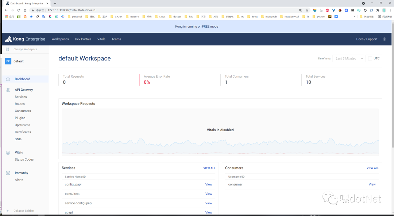Click View for the consumer row
The image size is (394, 216).
[372, 184]
